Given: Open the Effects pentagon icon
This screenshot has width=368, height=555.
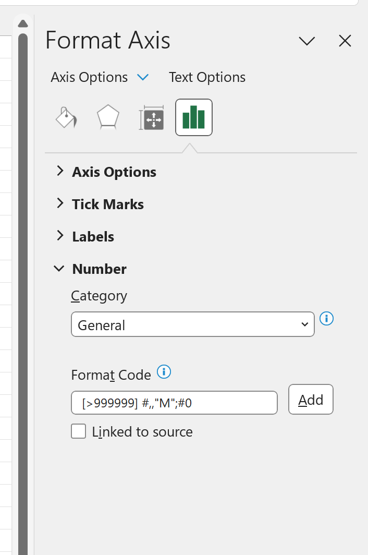Looking at the screenshot, I should point(108,117).
